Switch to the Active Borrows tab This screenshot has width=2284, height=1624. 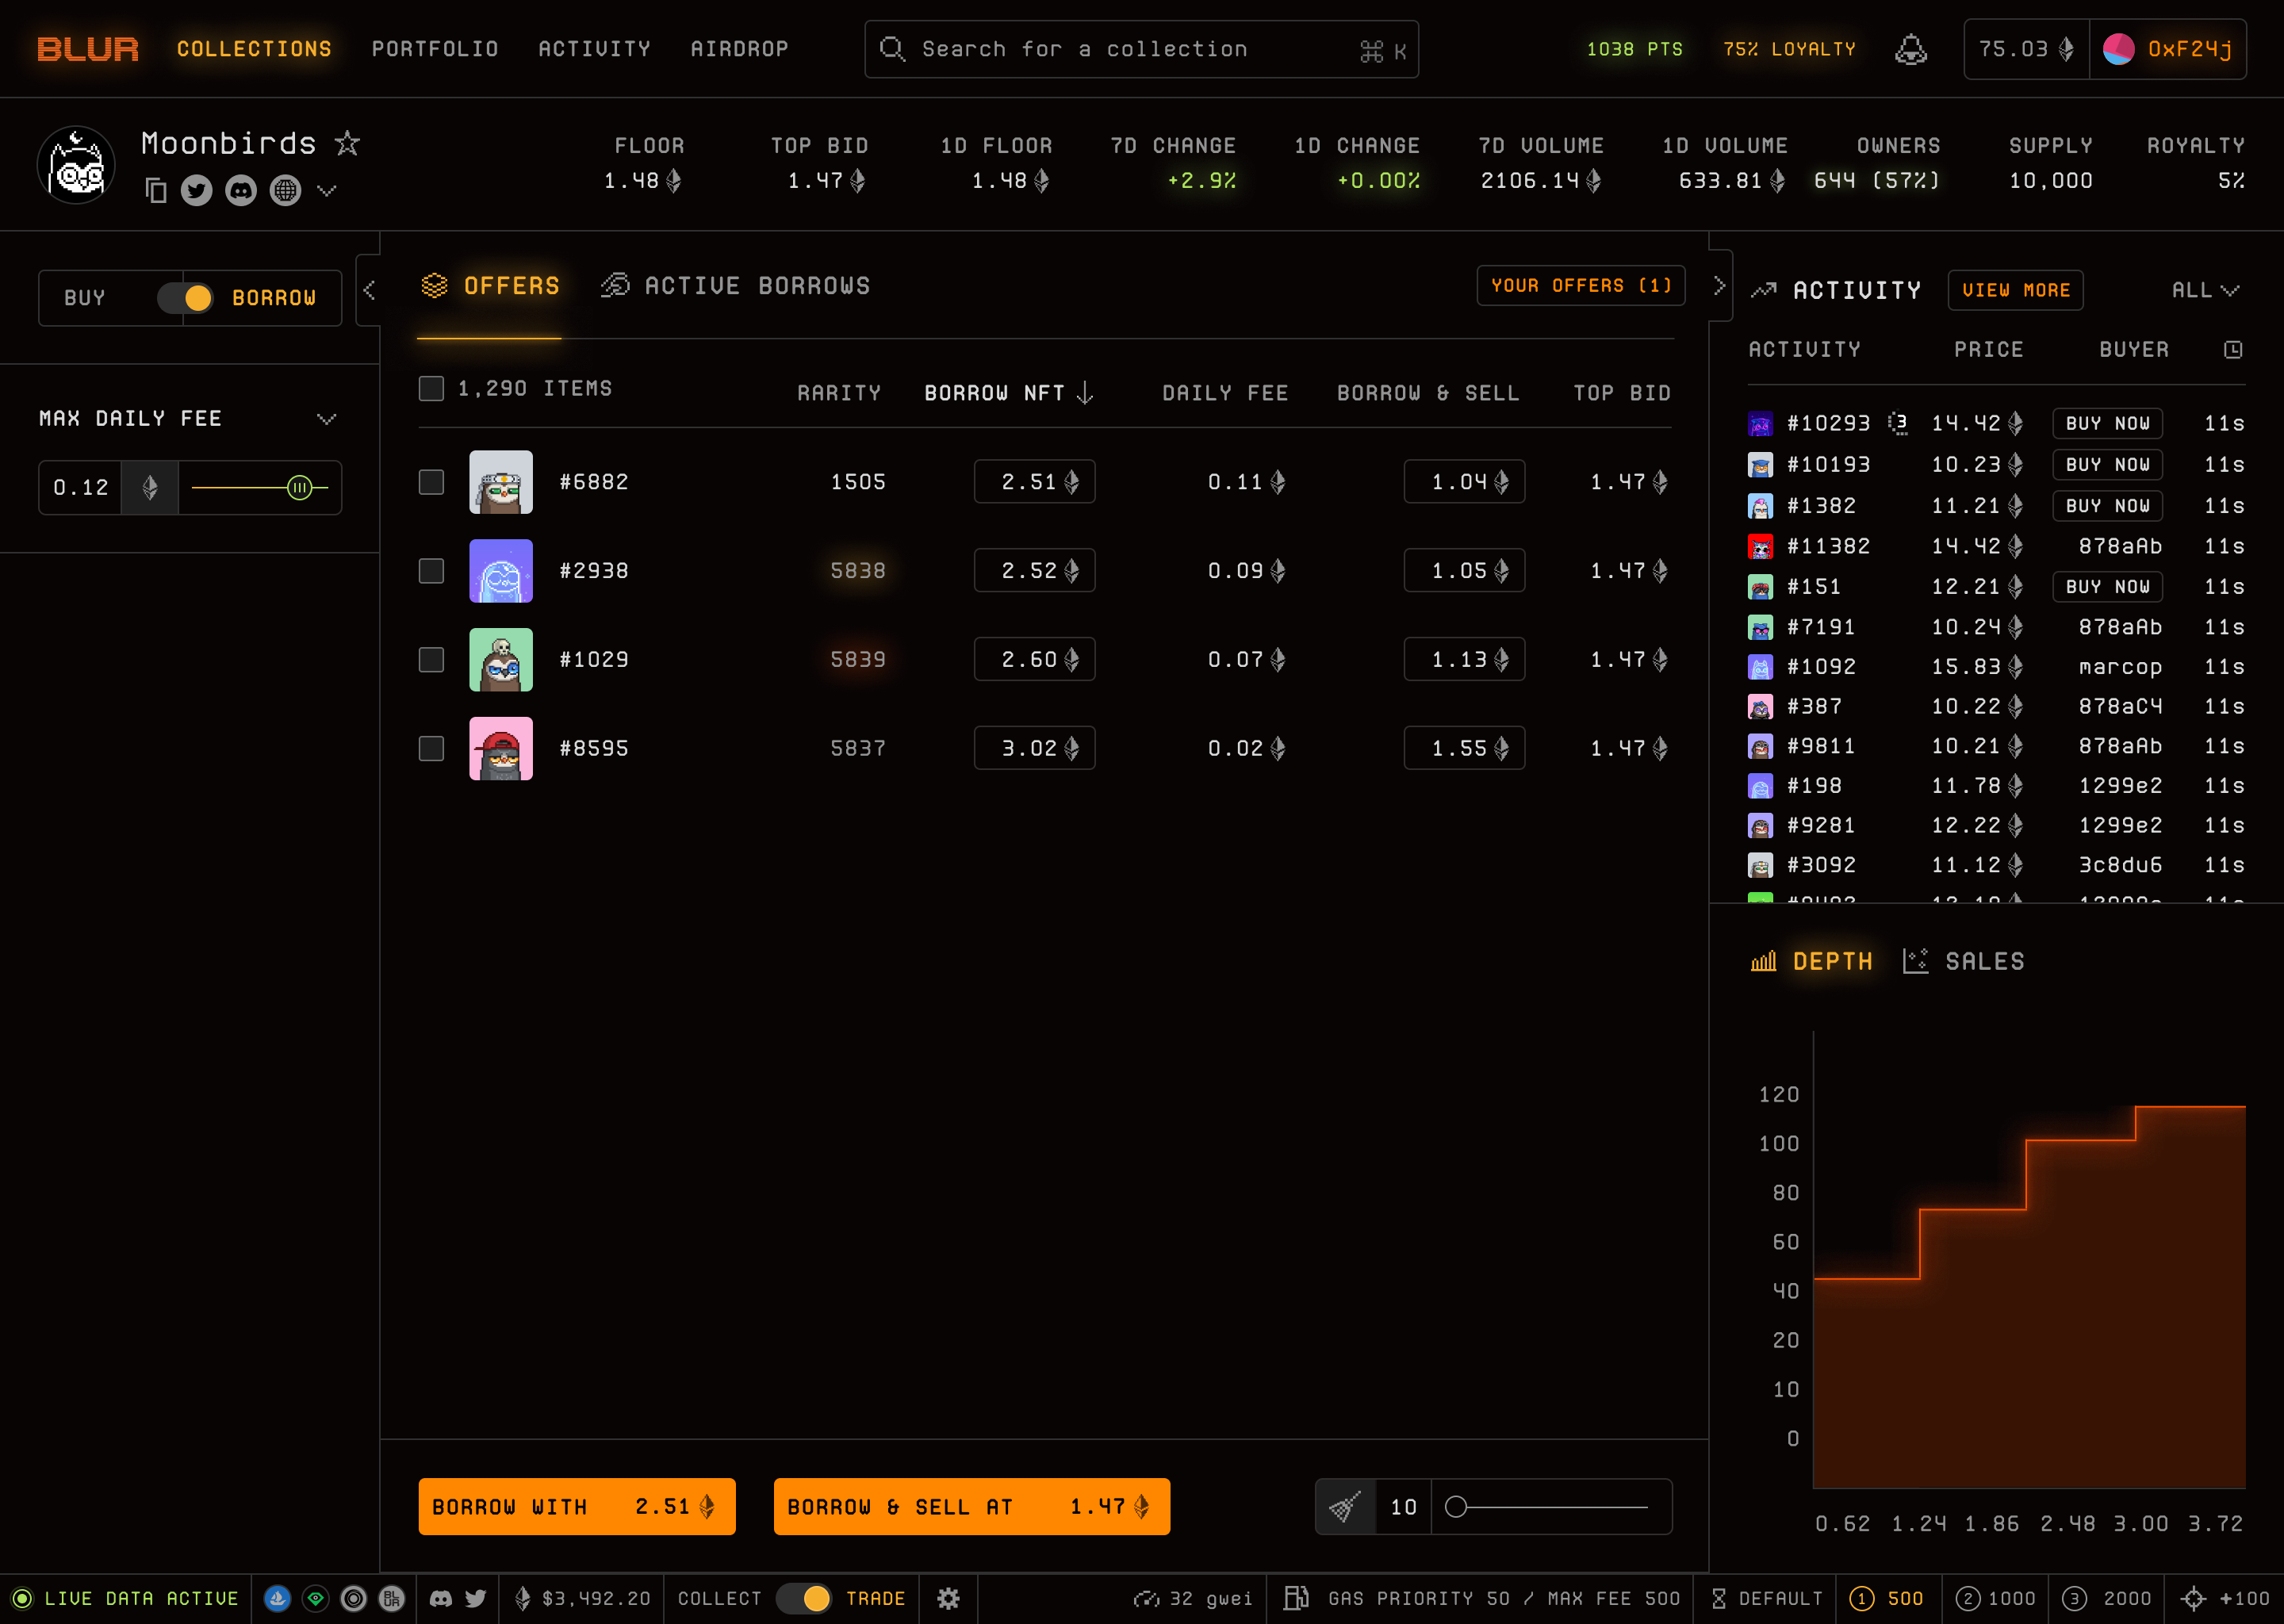click(735, 286)
